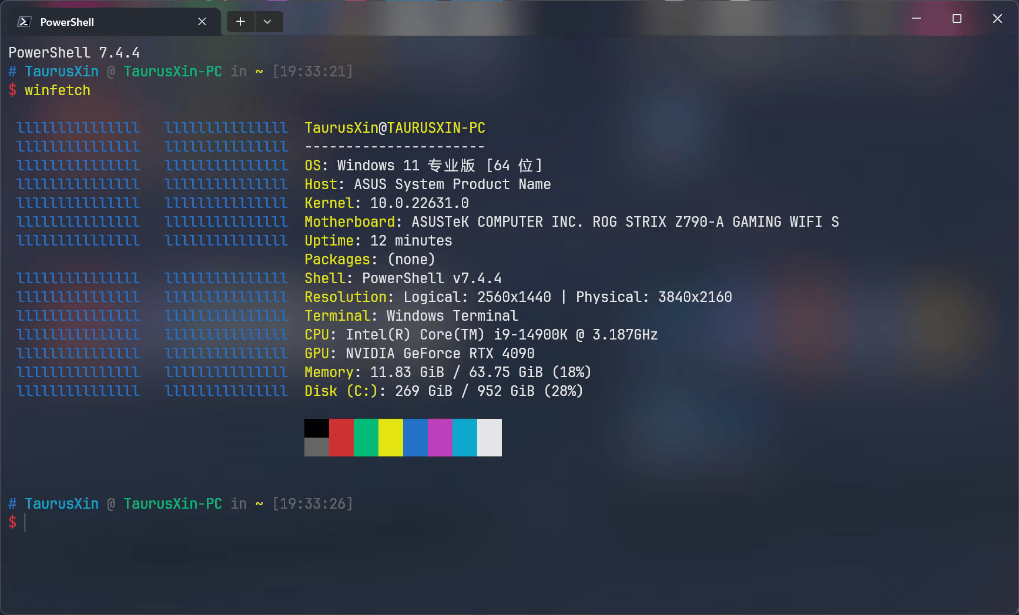Image resolution: width=1019 pixels, height=615 pixels.
Task: Click the PowerShell icon in the tab
Action: 24,22
